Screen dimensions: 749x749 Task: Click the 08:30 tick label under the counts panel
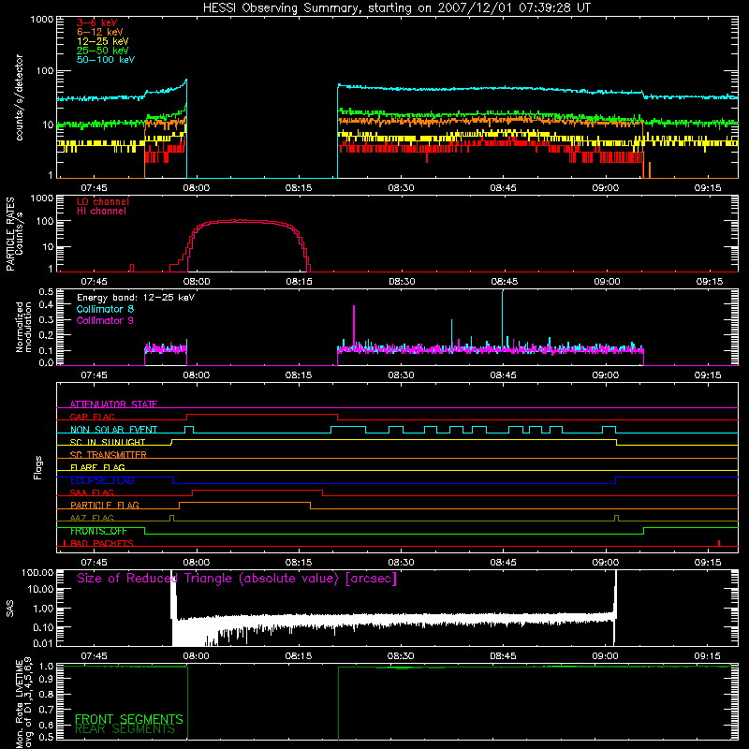point(401,188)
